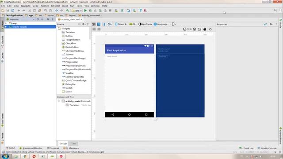Click the Save All icon
This screenshot has width=283, height=159.
click(8, 11)
